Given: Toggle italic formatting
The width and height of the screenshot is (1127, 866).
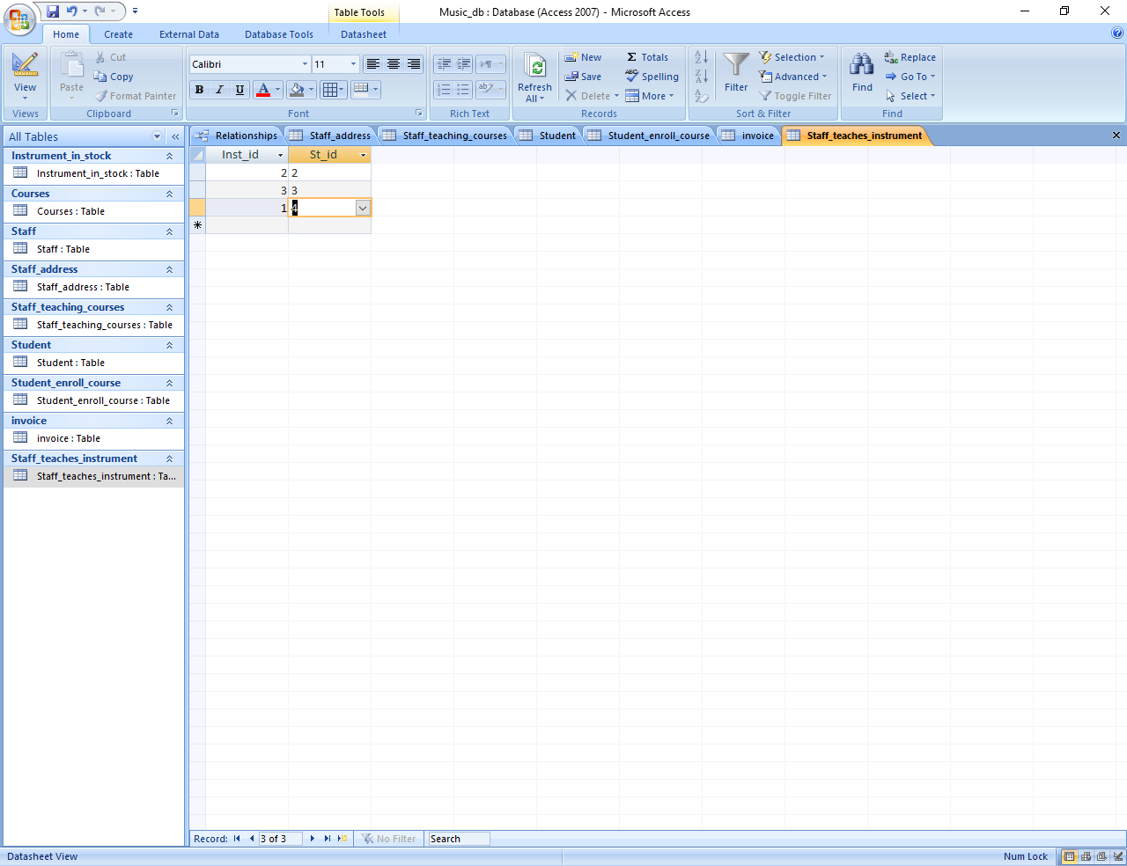Looking at the screenshot, I should click(x=219, y=90).
